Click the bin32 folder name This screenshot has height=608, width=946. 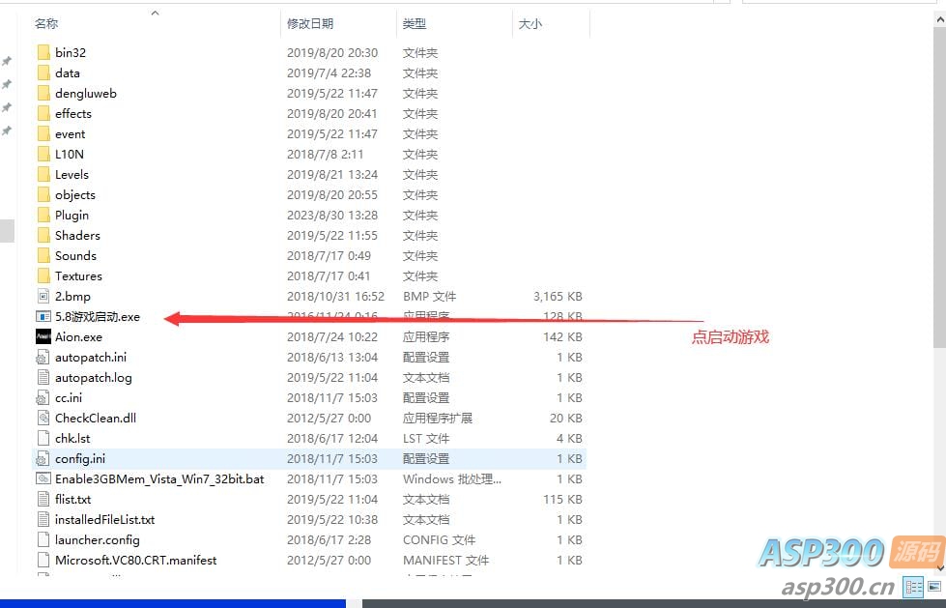(71, 52)
